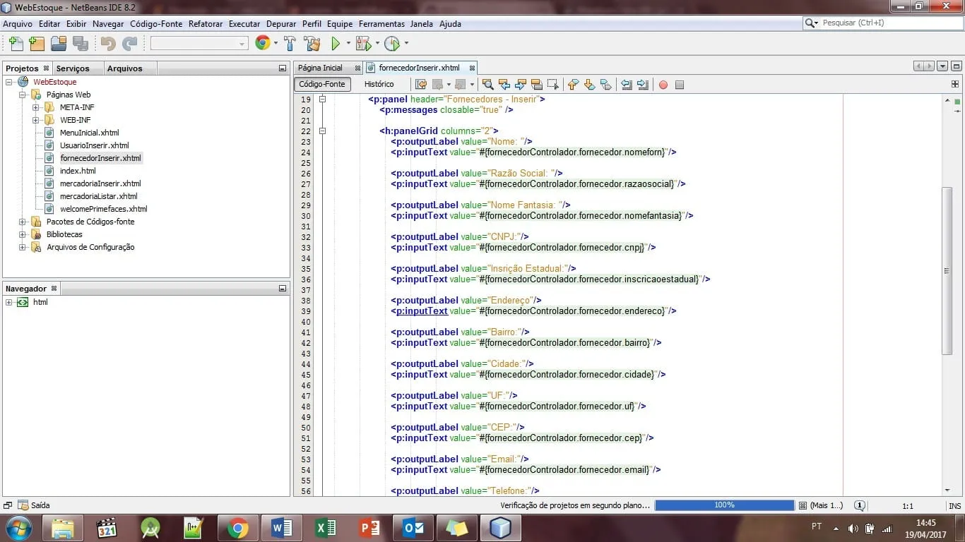The image size is (965, 542).
Task: Click the Open Project folder icon
Action: [59, 44]
